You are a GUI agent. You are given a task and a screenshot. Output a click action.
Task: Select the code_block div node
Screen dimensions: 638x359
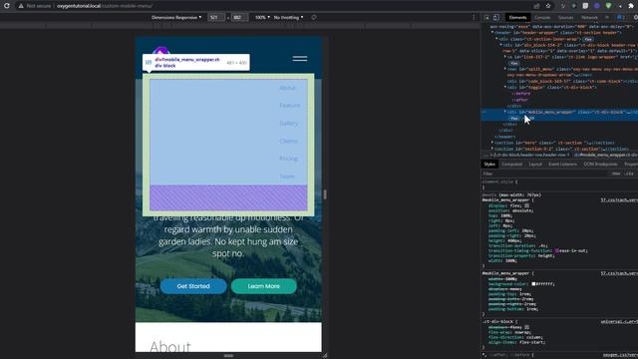coord(571,81)
